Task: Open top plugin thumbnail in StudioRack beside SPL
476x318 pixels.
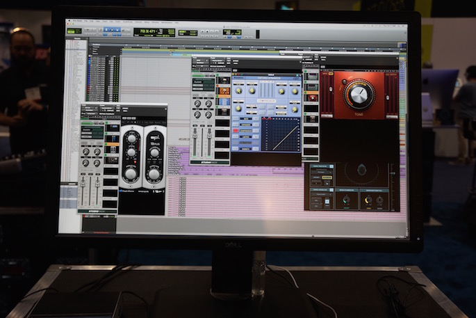Action: [x=112, y=128]
